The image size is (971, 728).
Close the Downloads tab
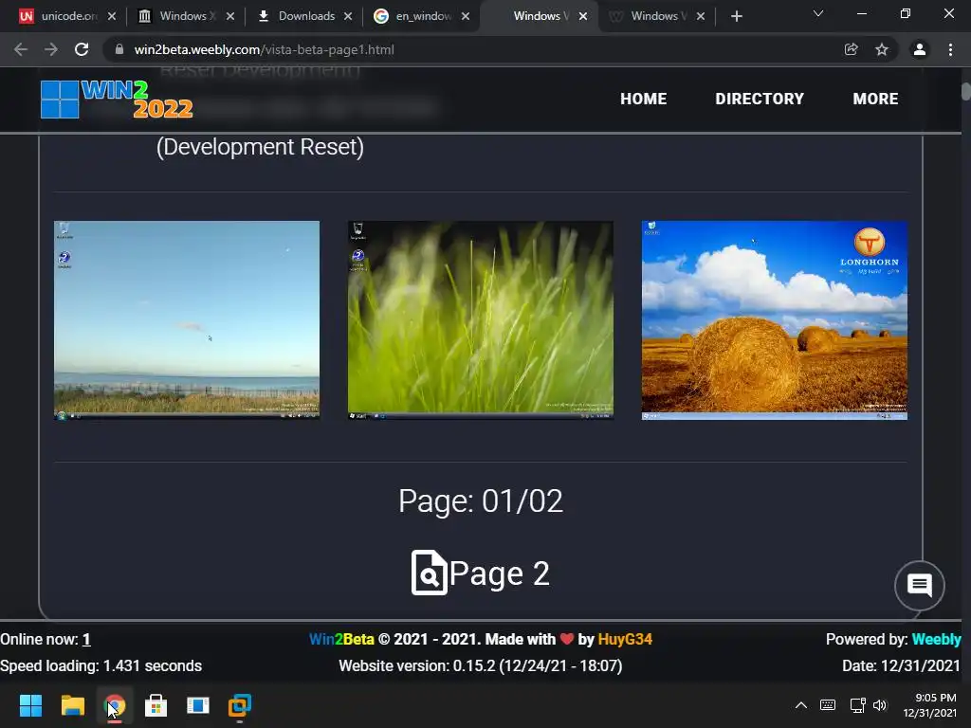tap(348, 16)
